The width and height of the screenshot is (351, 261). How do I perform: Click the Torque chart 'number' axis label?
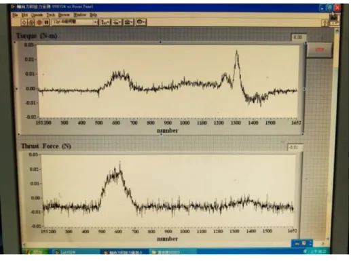pyautogui.click(x=168, y=131)
